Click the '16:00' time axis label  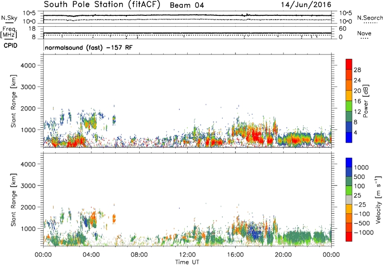pyautogui.click(x=235, y=255)
